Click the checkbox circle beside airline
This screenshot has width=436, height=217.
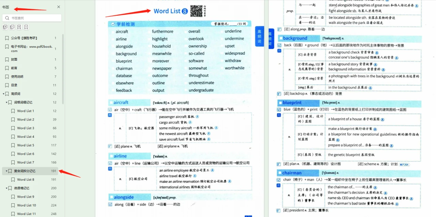pyautogui.click(x=112, y=39)
